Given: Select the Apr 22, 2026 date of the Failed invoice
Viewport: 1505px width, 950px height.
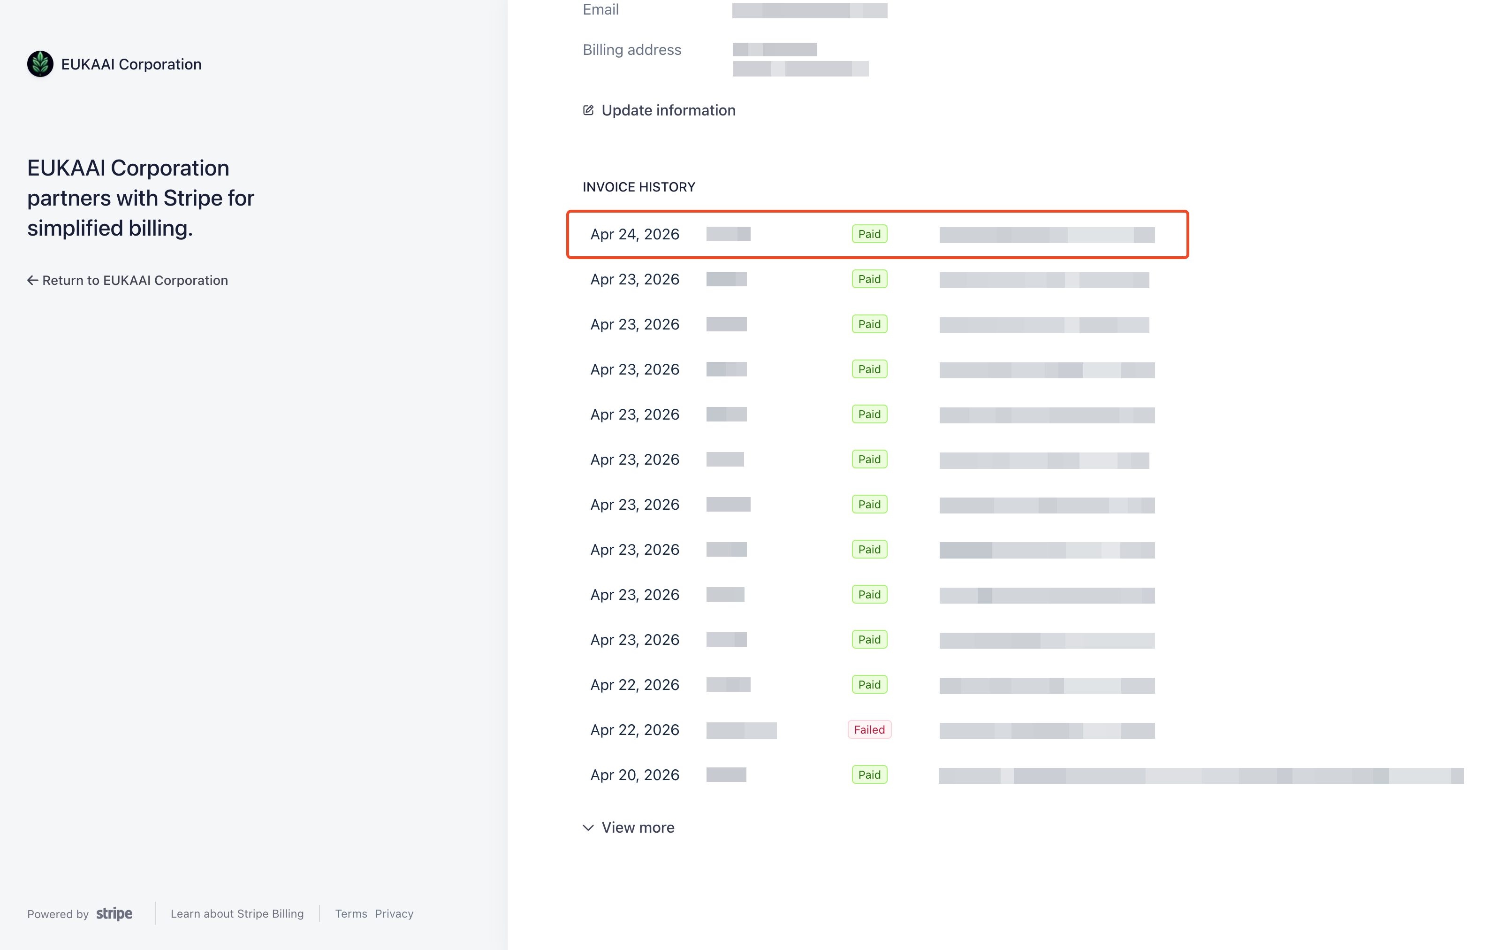Looking at the screenshot, I should (x=634, y=730).
